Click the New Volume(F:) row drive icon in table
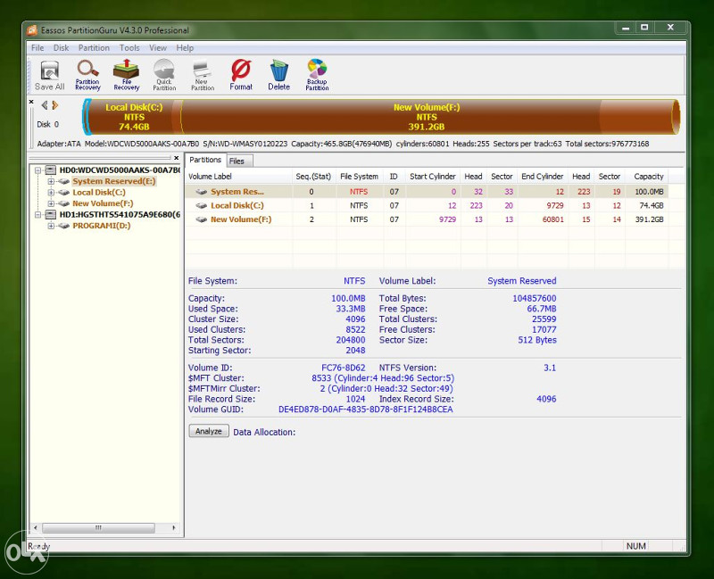 pyautogui.click(x=202, y=219)
